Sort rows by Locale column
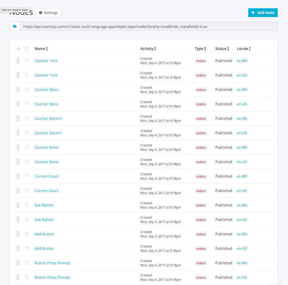Screen dimensions: 288x285 [x=244, y=49]
